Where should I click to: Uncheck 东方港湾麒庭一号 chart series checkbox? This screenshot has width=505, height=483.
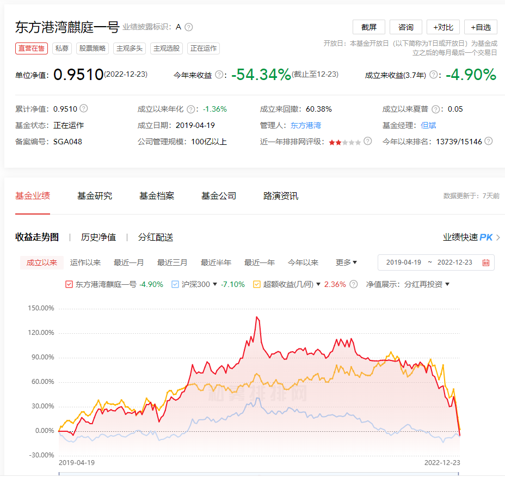point(69,284)
